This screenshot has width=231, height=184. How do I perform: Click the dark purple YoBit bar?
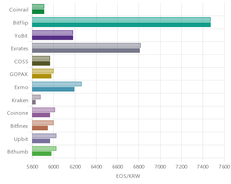click(x=53, y=38)
